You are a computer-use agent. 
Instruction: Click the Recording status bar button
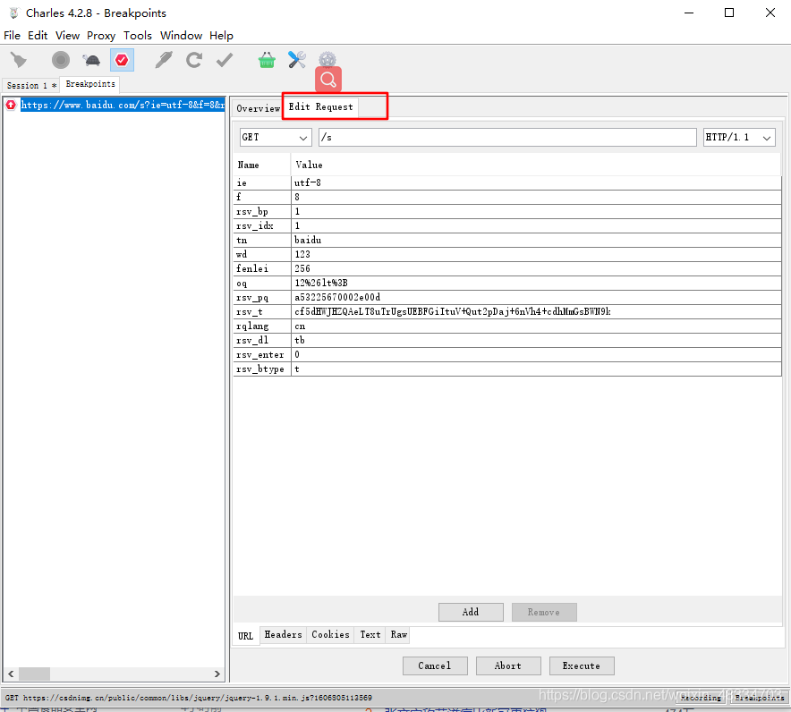701,698
